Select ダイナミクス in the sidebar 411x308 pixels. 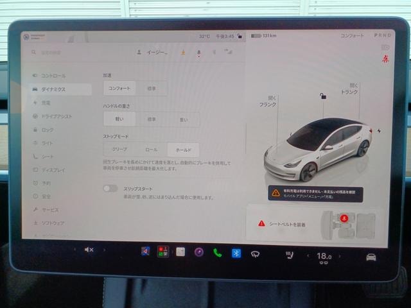click(61, 89)
